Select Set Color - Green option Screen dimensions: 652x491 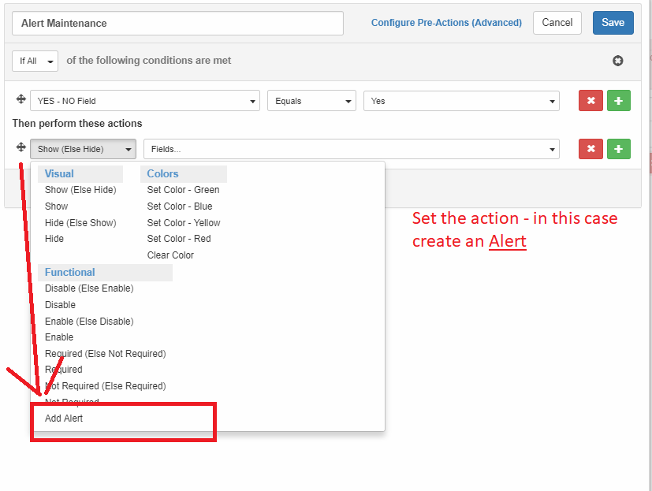coord(183,190)
